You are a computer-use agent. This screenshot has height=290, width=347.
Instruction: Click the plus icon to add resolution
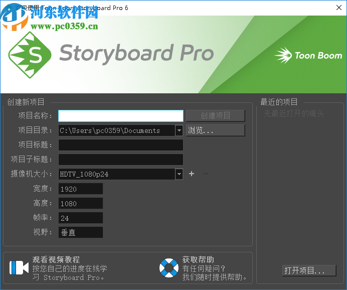click(192, 174)
